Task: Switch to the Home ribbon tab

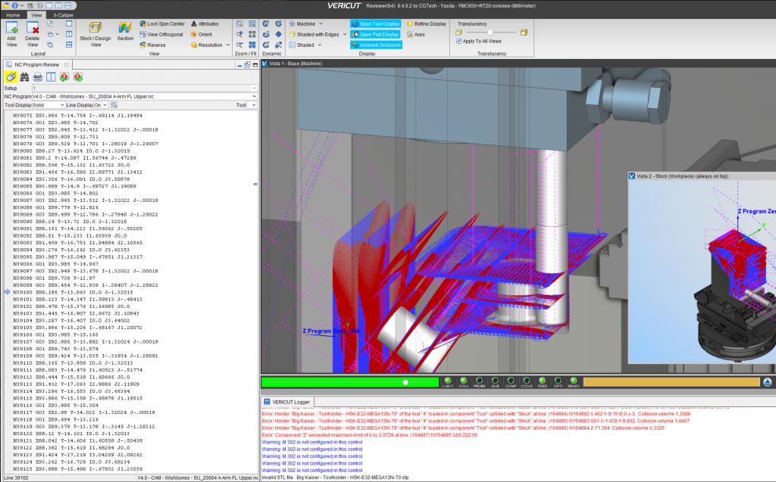Action: click(14, 15)
